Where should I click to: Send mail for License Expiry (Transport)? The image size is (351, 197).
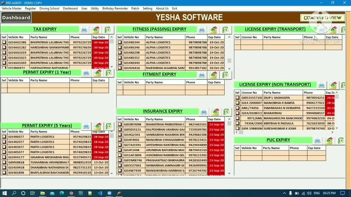333,30
